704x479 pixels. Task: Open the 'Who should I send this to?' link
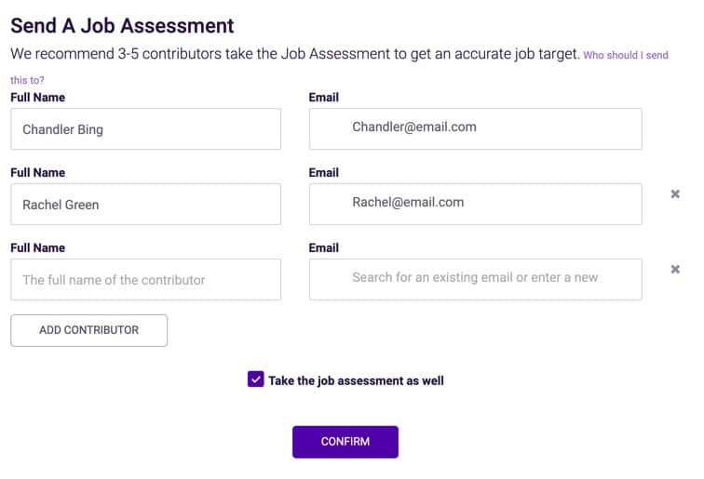(x=626, y=55)
